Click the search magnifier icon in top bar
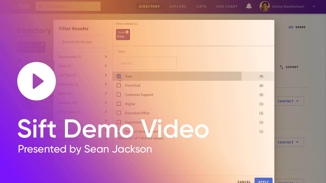The height and width of the screenshot is (183, 326). [40, 6]
